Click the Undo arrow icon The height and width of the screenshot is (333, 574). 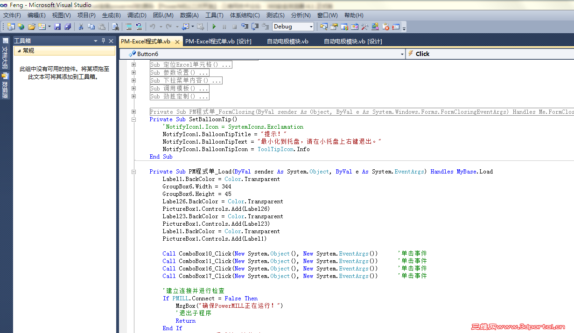[x=153, y=27]
